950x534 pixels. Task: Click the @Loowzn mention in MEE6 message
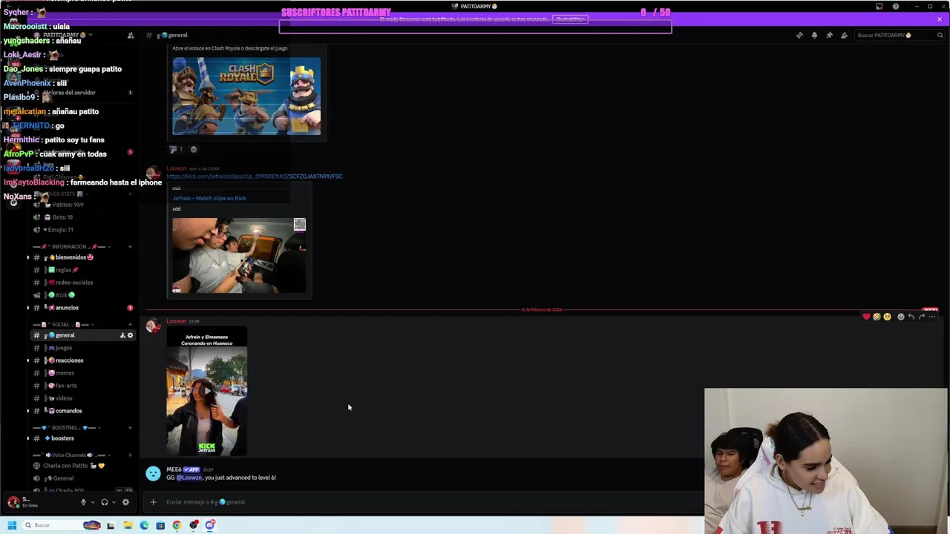(189, 478)
